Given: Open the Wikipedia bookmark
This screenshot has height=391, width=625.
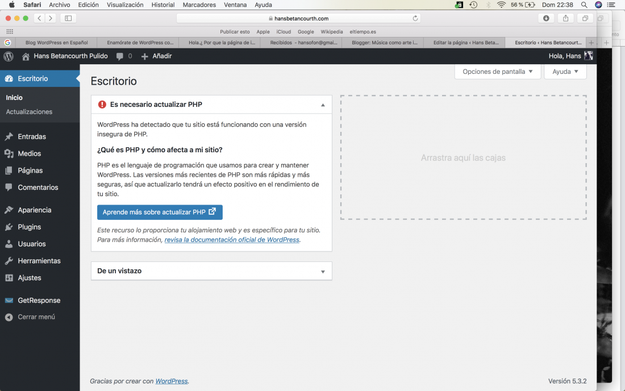Looking at the screenshot, I should pyautogui.click(x=332, y=31).
